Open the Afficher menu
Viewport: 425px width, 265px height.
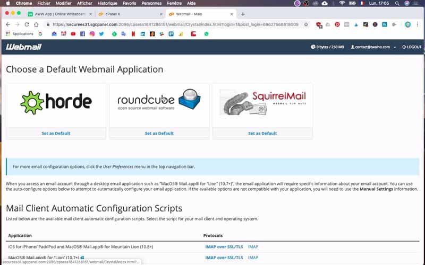(x=84, y=3)
